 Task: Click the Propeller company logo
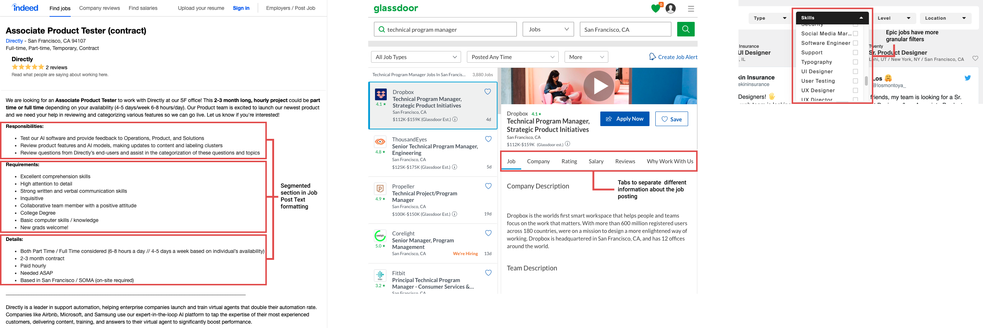pos(380,189)
